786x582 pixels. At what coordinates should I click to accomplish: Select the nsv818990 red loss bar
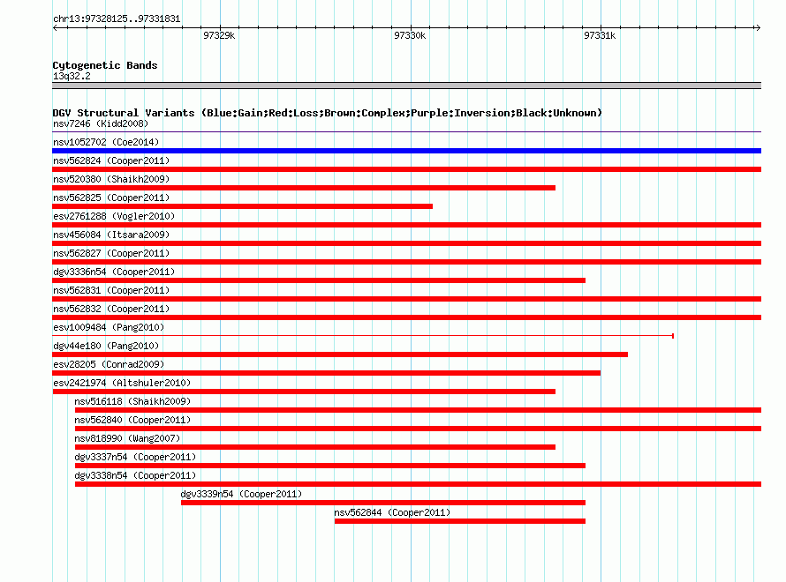coord(314,447)
